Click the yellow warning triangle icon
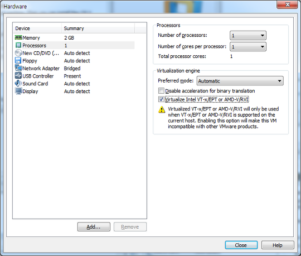The width and height of the screenshot is (301, 256). pyautogui.click(x=162, y=109)
